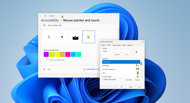
Task: Open the Settings hamburger navigation menu
Action: coord(45,16)
